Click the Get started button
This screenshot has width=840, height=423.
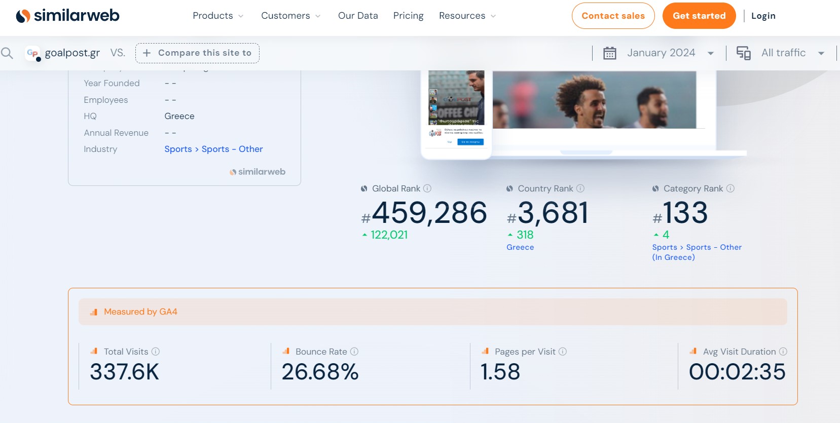699,16
